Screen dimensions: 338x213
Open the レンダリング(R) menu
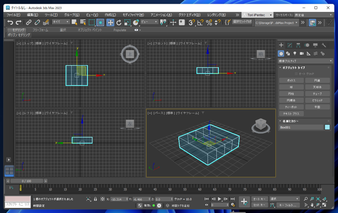coord(217,15)
